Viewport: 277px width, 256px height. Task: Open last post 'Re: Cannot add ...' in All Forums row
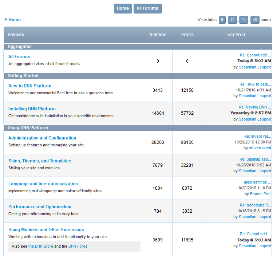256,55
